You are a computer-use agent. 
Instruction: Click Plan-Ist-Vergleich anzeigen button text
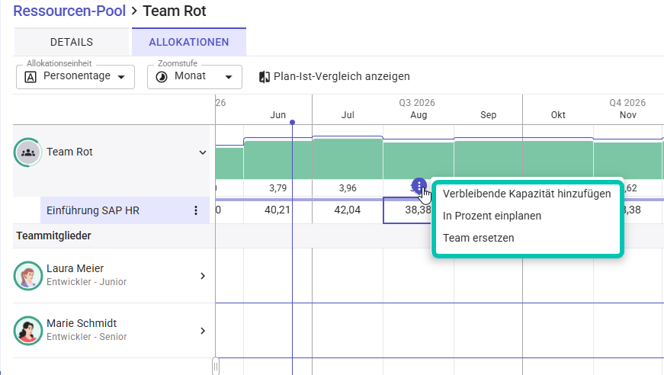(342, 76)
